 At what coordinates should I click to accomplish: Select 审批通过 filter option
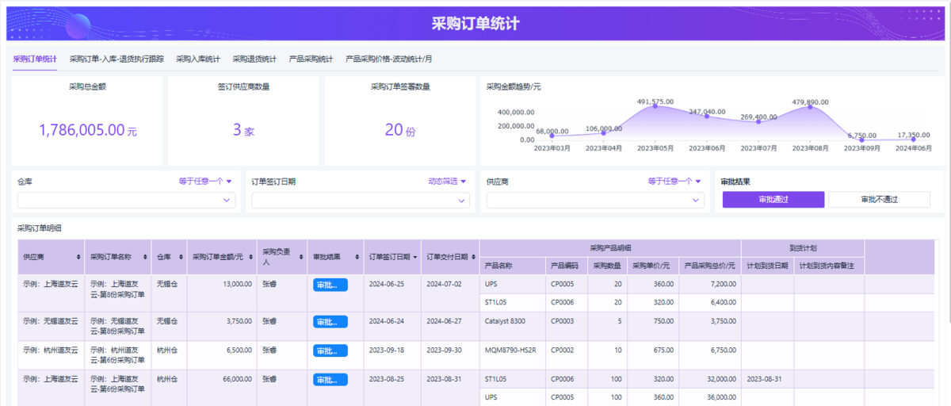click(x=773, y=200)
